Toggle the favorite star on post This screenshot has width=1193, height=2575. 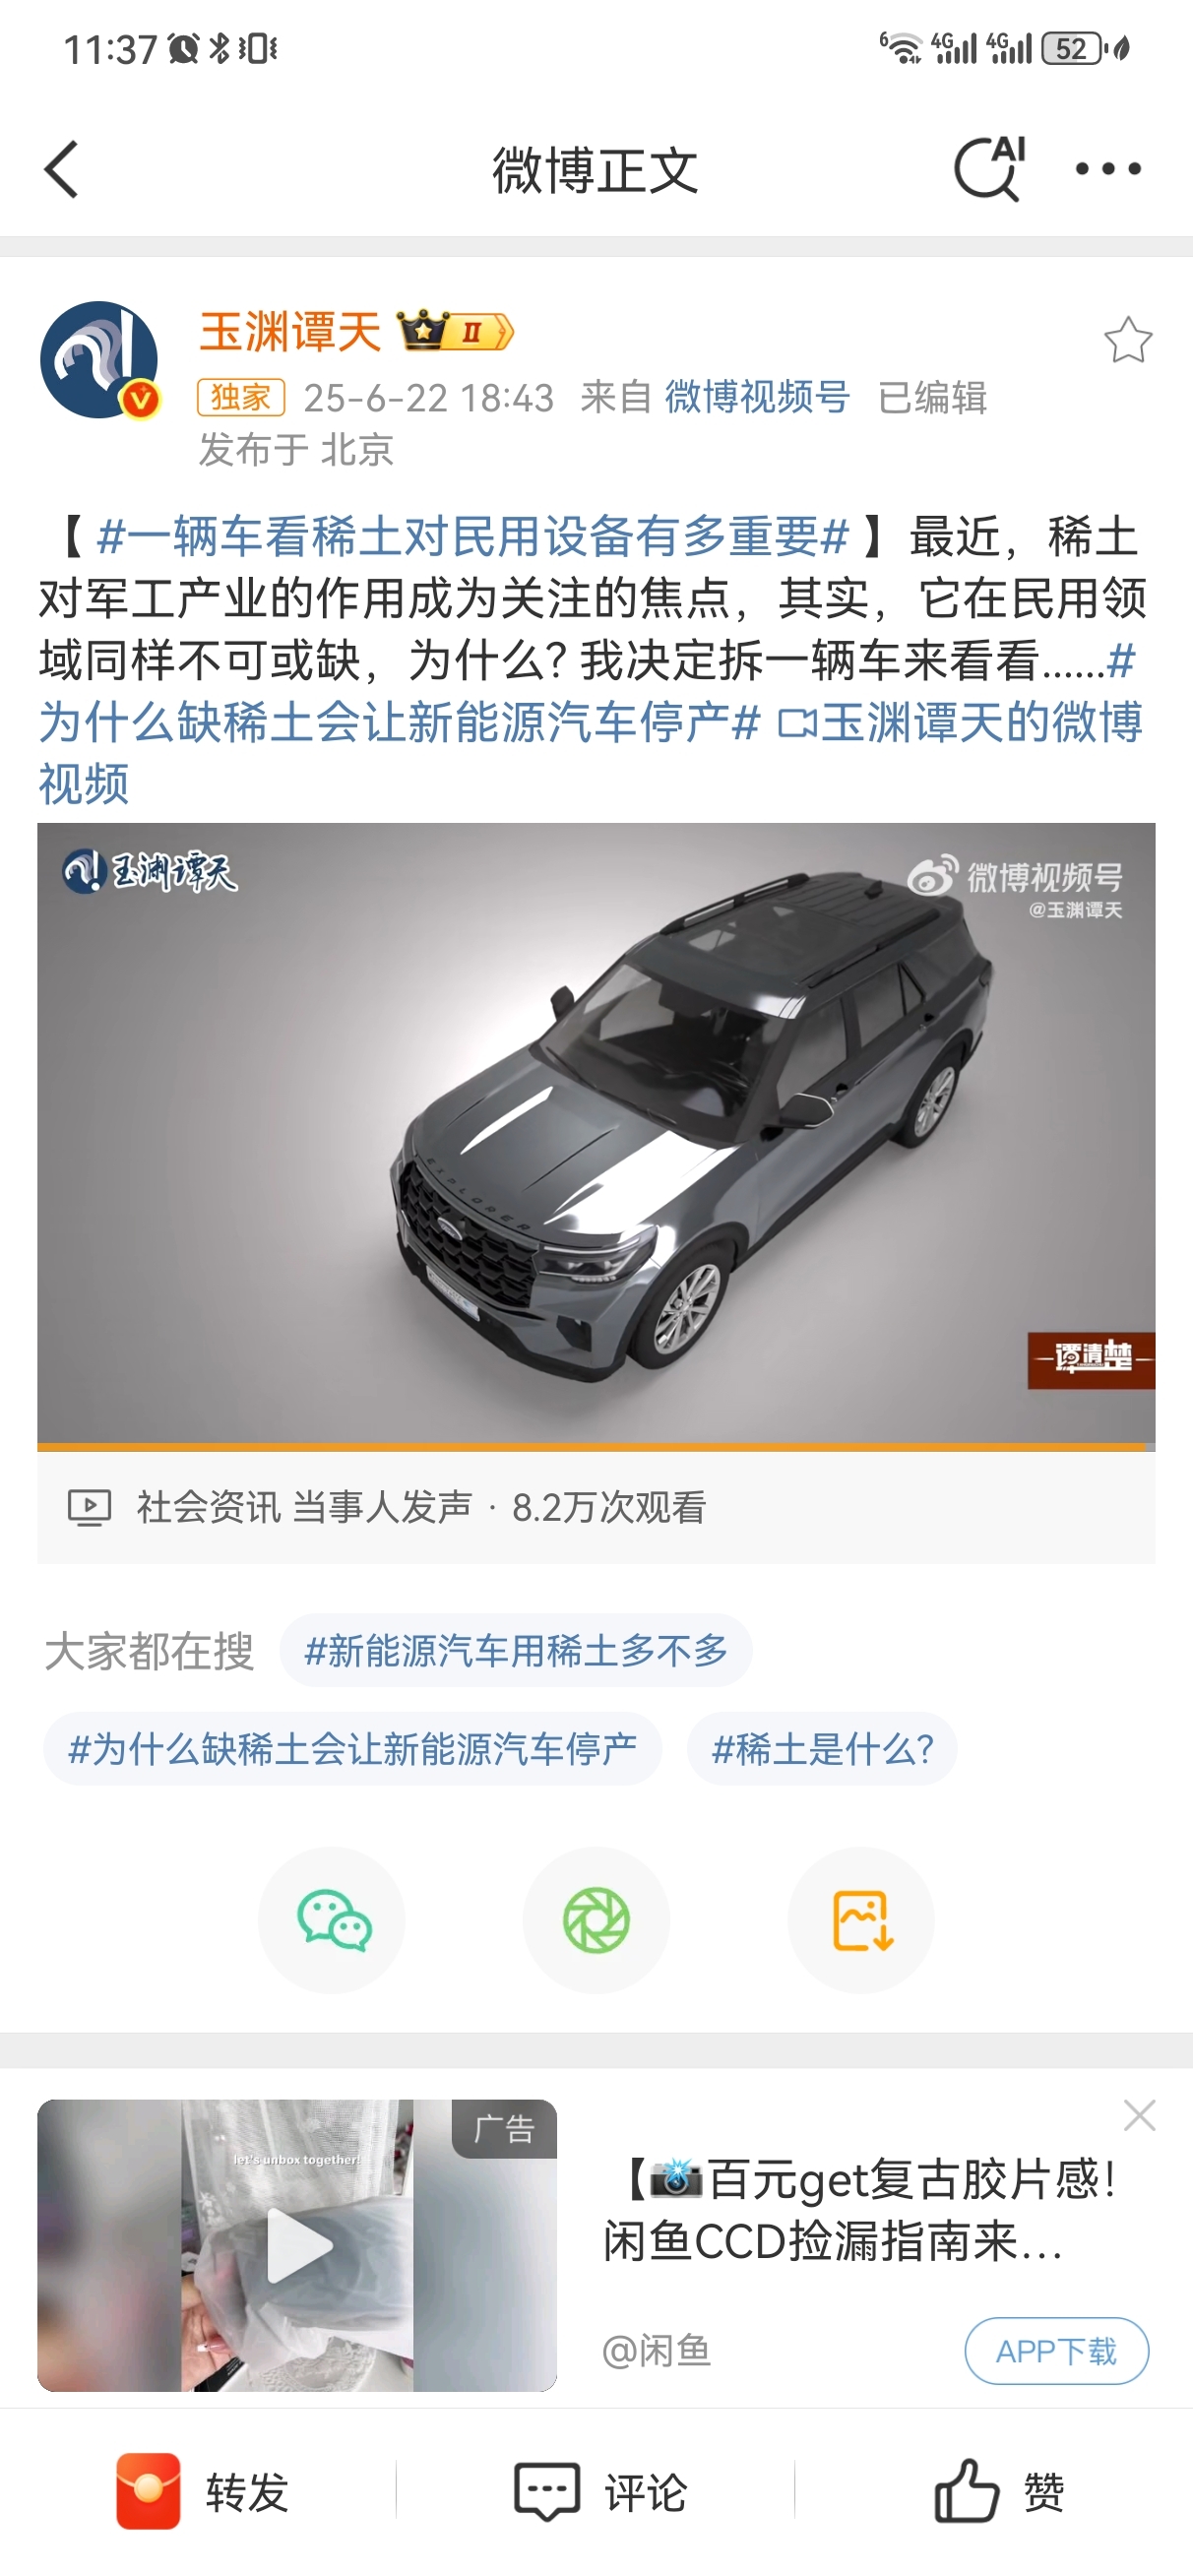(x=1128, y=340)
